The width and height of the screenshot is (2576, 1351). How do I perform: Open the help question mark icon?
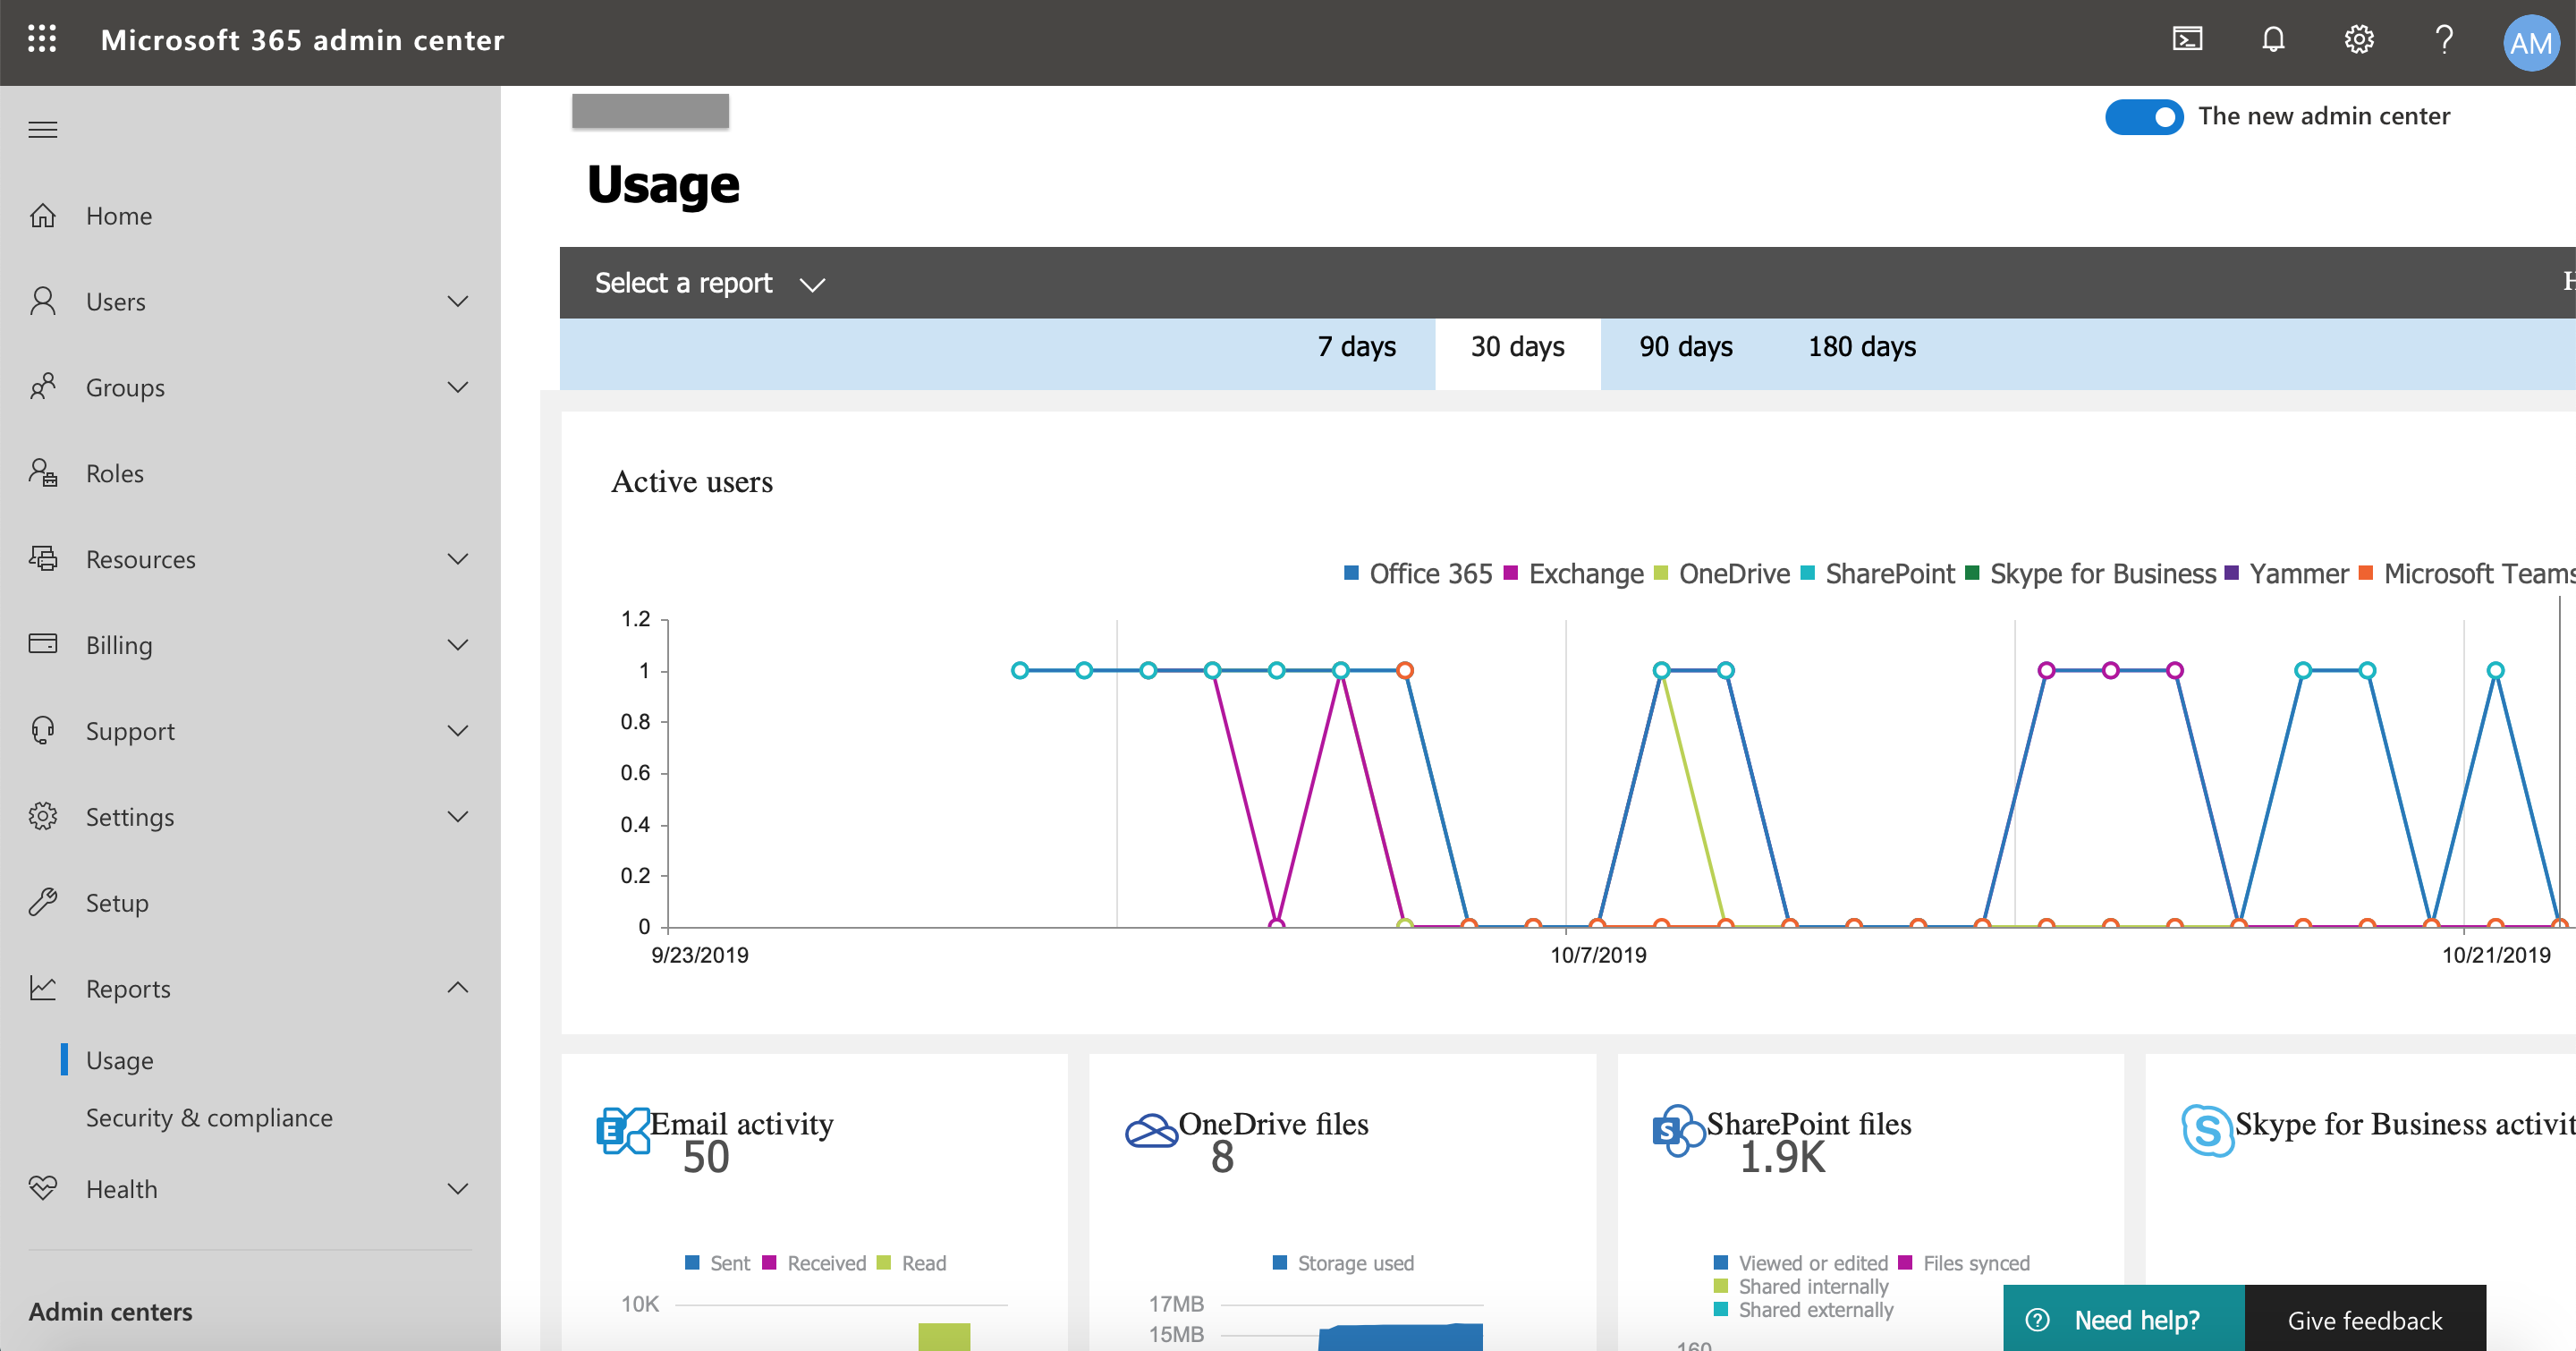[2444, 40]
